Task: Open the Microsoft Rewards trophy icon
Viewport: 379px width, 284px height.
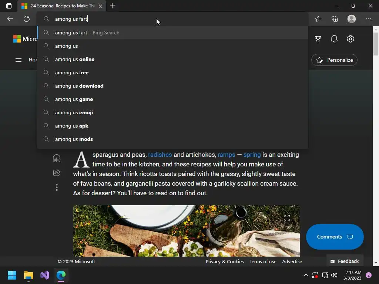Action: coord(318,39)
